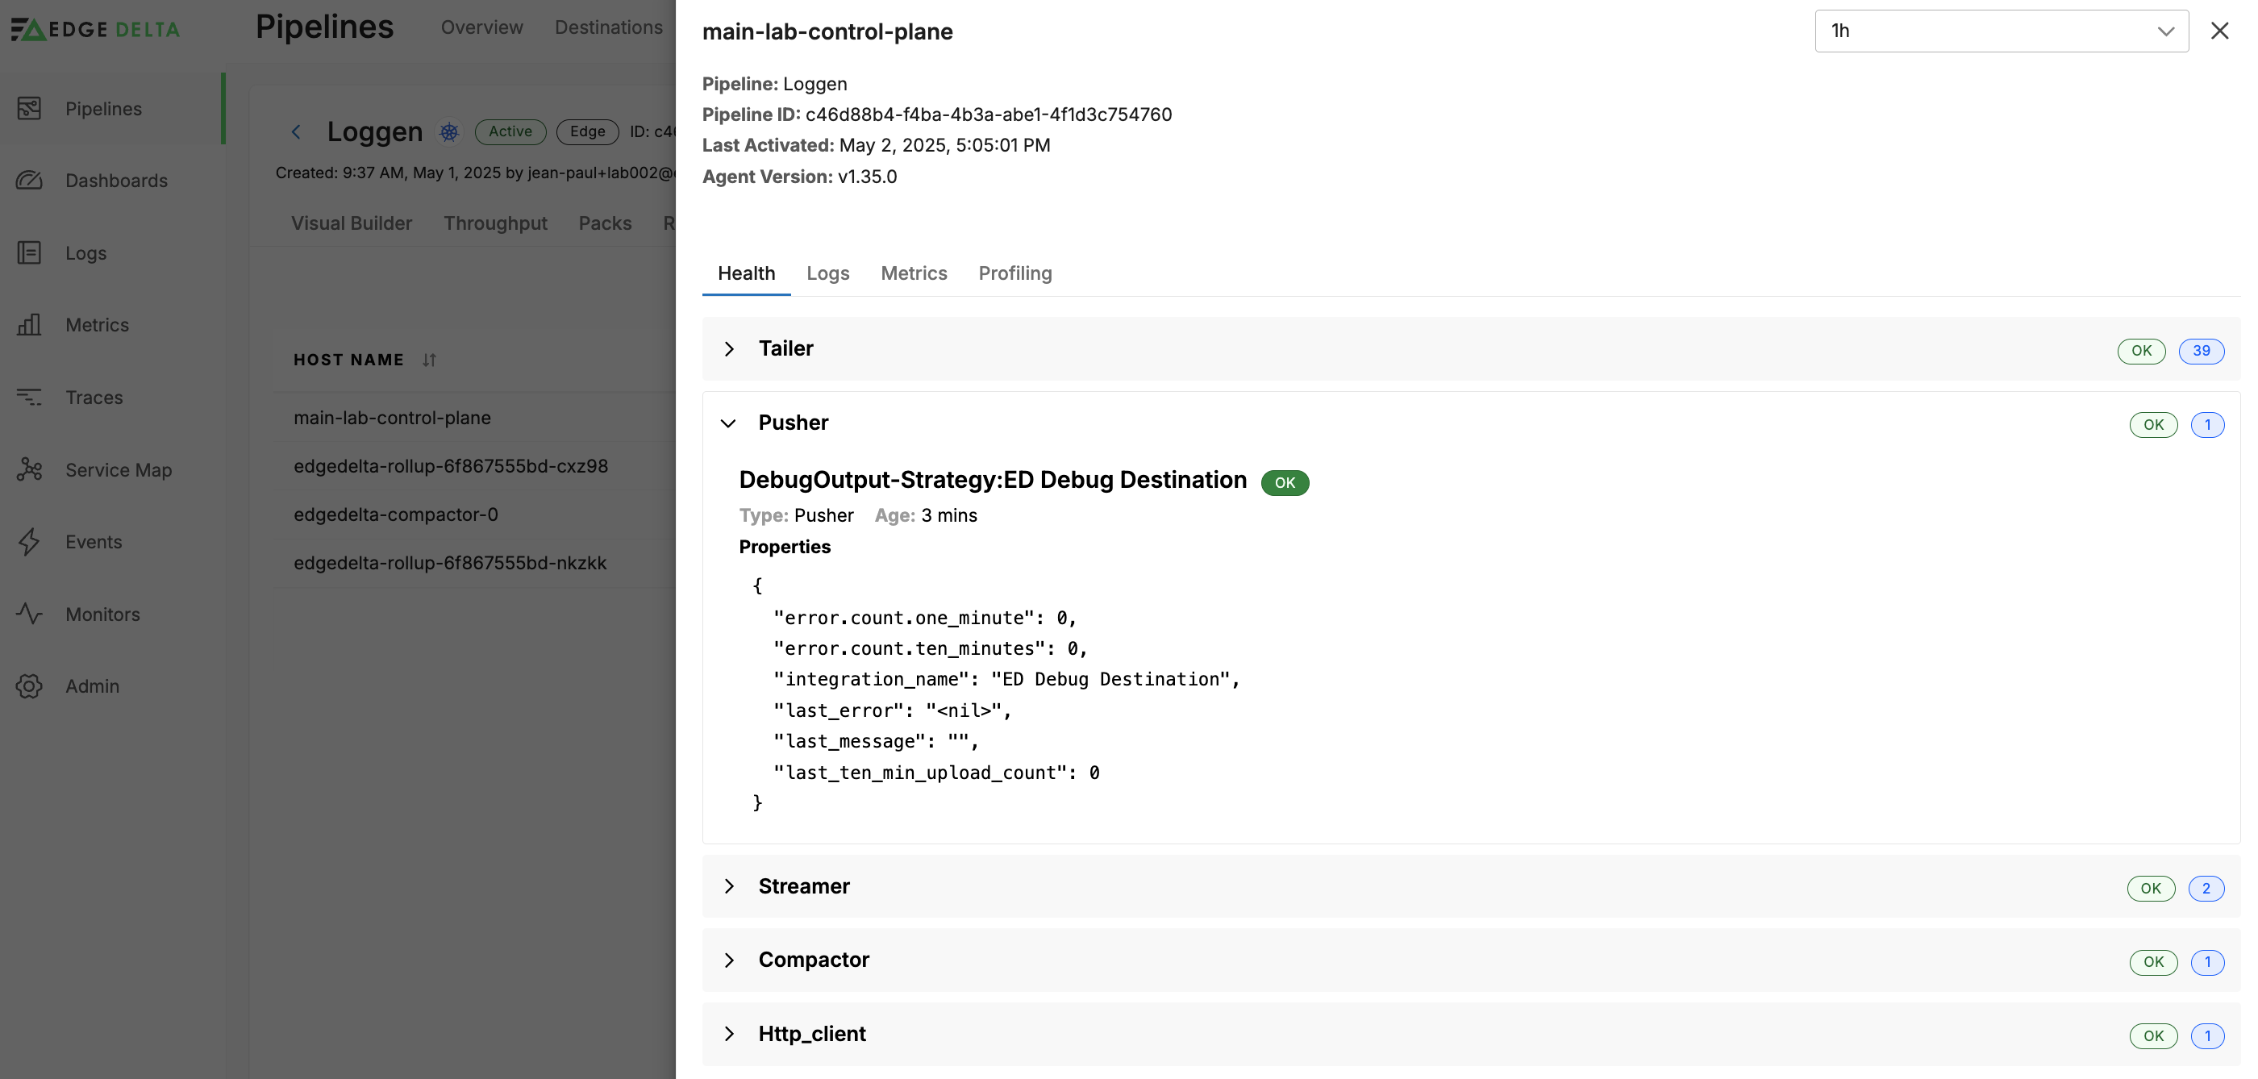
Task: Switch to the Health tab
Action: (746, 273)
